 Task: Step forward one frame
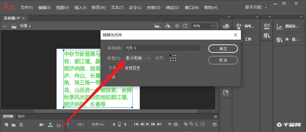pyautogui.click(x=153, y=124)
